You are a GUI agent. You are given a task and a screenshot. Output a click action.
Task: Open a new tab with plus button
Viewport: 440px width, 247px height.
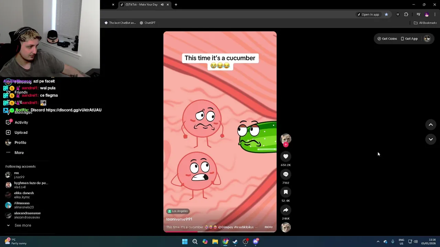tap(176, 4)
